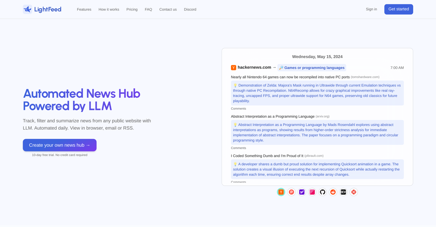
Task: Click the Get started button
Action: tap(399, 9)
